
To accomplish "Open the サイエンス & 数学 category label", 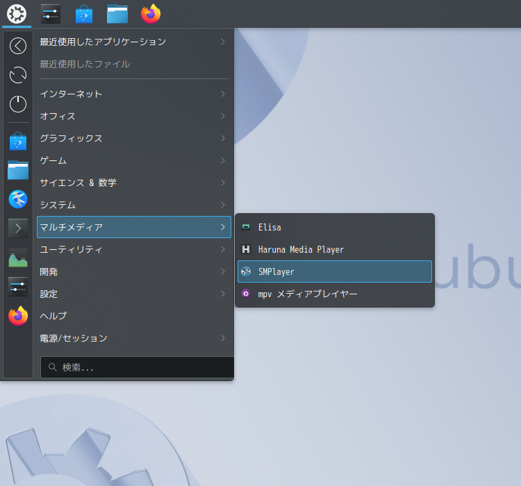I will [78, 183].
